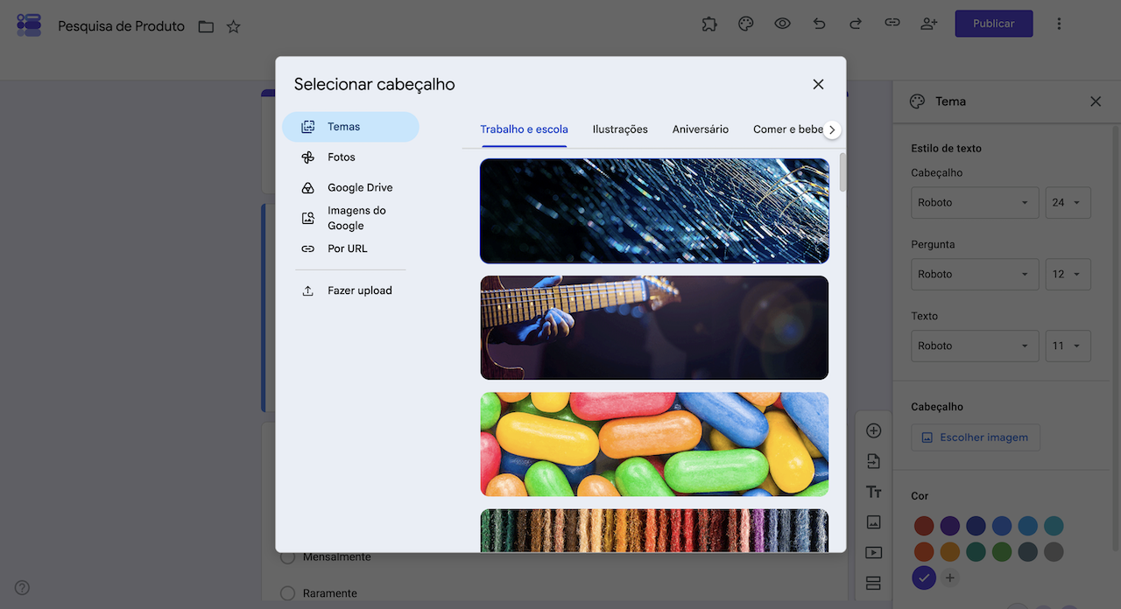Click the dialog image list scrollbar
The image size is (1121, 609).
[843, 172]
